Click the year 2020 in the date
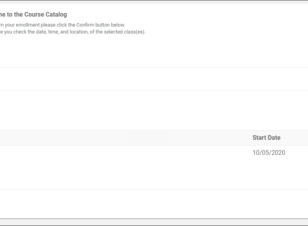308x226 pixels. point(278,152)
